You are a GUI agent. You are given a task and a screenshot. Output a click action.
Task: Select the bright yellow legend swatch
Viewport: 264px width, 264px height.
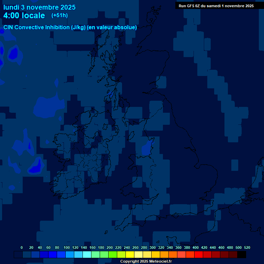pos(130,255)
